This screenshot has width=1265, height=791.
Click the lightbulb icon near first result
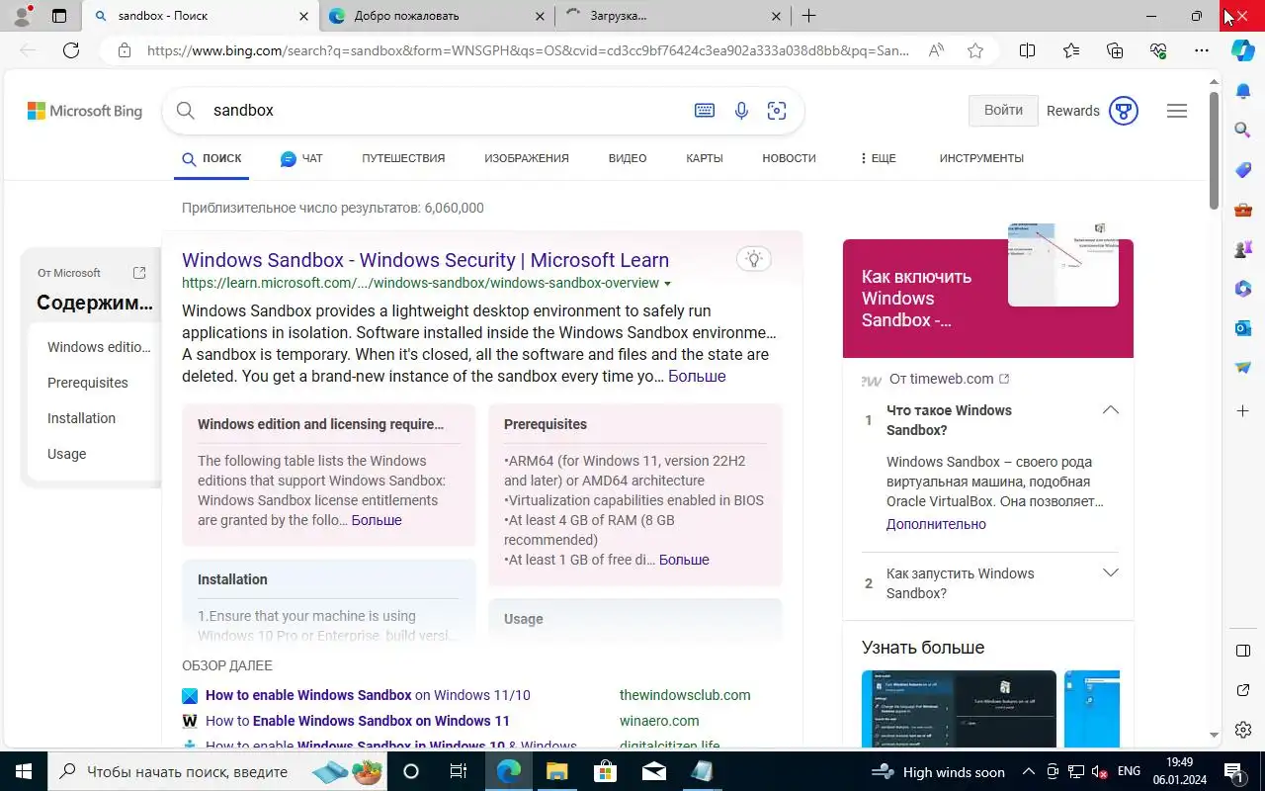(754, 259)
